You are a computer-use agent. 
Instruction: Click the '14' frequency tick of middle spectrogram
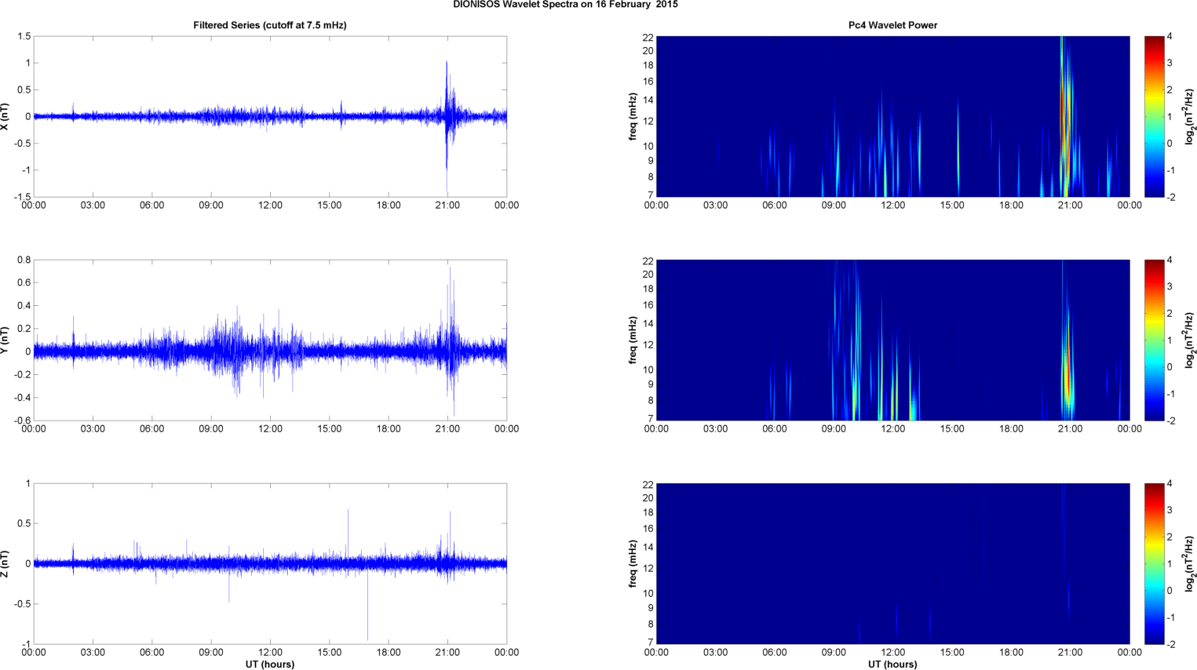(648, 324)
